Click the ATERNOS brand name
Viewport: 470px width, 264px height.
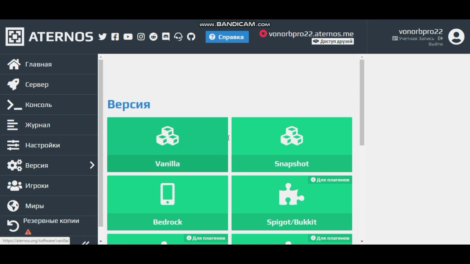[61, 37]
